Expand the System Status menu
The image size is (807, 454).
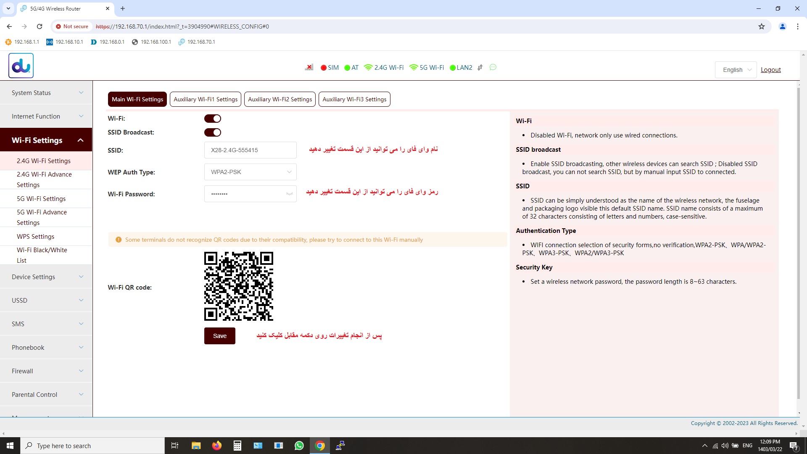(x=46, y=93)
